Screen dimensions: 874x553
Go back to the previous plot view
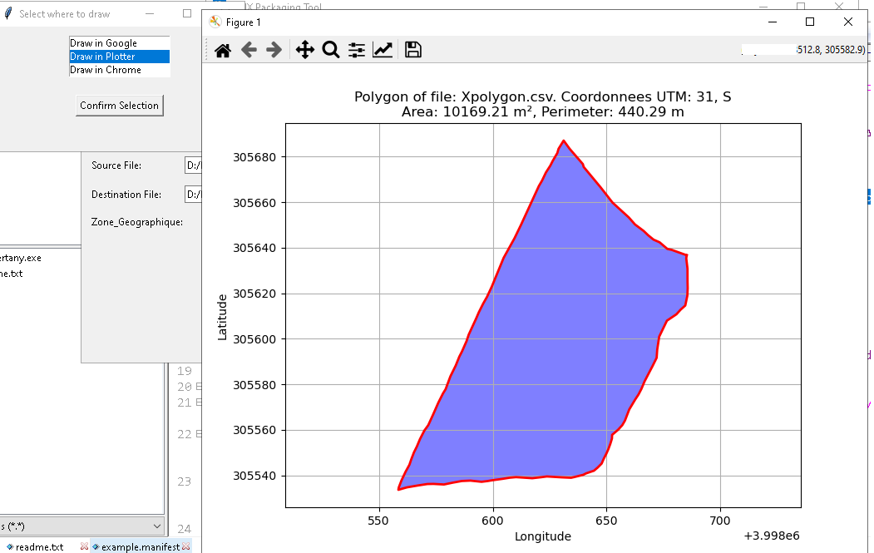coord(249,51)
